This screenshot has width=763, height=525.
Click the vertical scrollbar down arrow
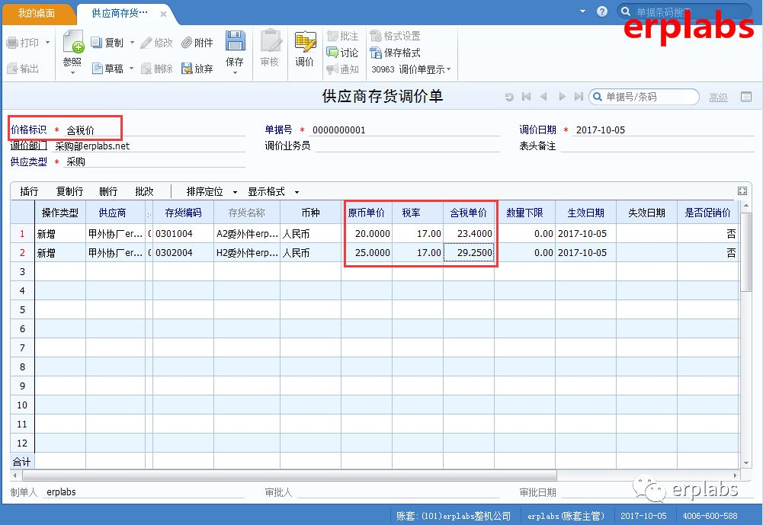[746, 463]
